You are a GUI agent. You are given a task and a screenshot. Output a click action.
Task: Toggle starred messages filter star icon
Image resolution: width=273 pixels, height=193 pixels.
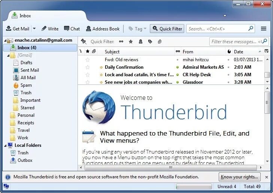click(x=131, y=42)
